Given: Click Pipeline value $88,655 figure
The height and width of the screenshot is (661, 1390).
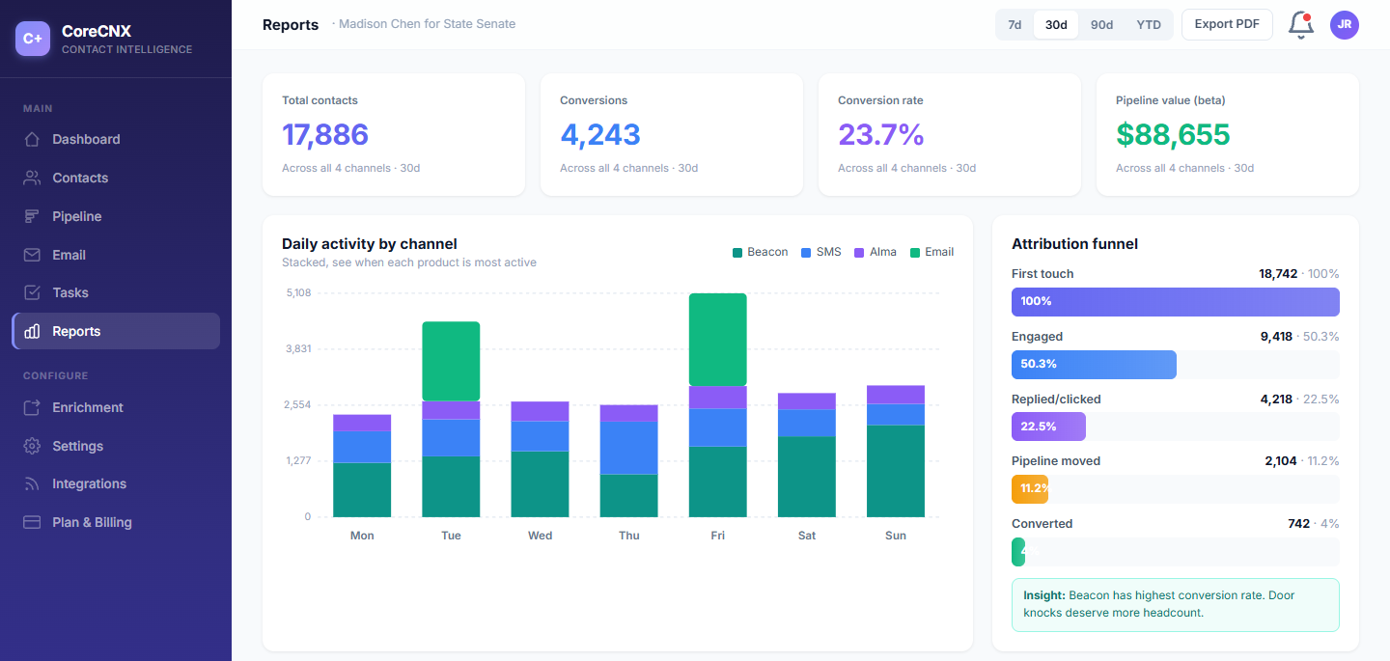Looking at the screenshot, I should [1173, 134].
